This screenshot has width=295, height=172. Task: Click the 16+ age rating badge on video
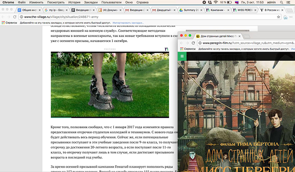point(60,55)
